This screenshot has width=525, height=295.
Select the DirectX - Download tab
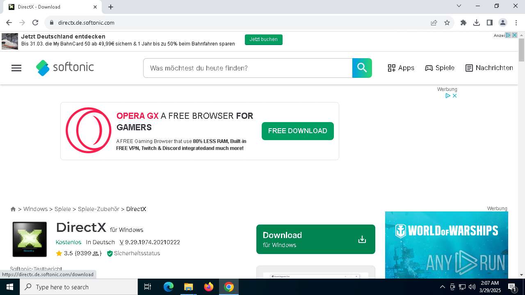(x=52, y=7)
